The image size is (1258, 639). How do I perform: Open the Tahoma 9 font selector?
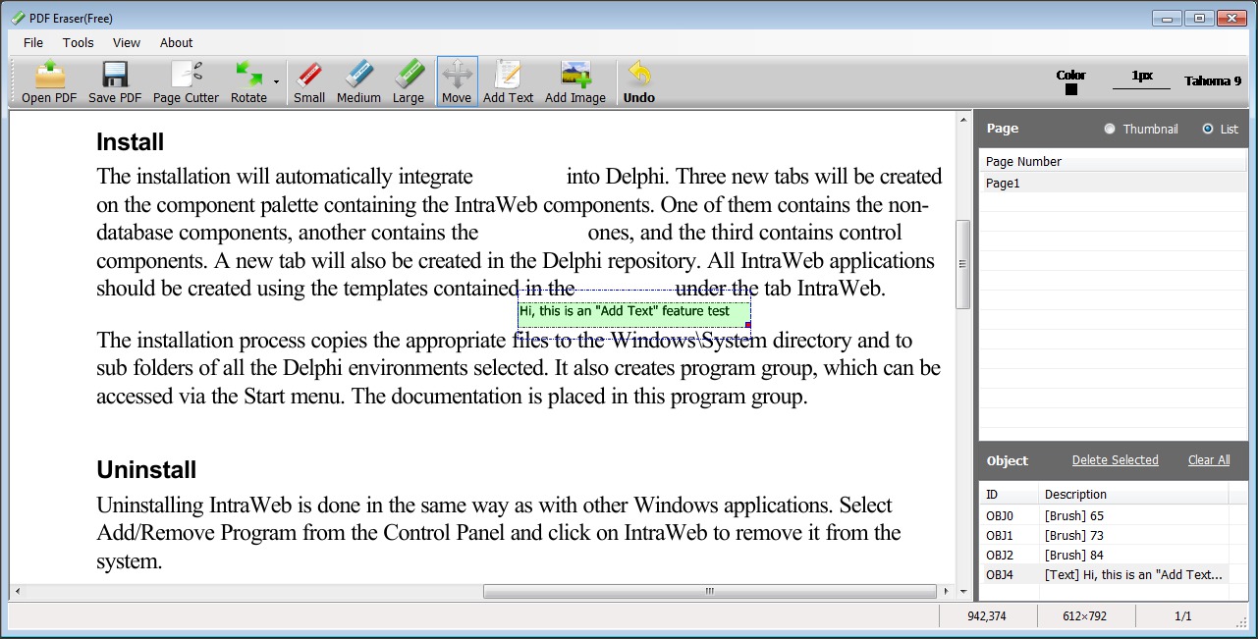pyautogui.click(x=1212, y=80)
